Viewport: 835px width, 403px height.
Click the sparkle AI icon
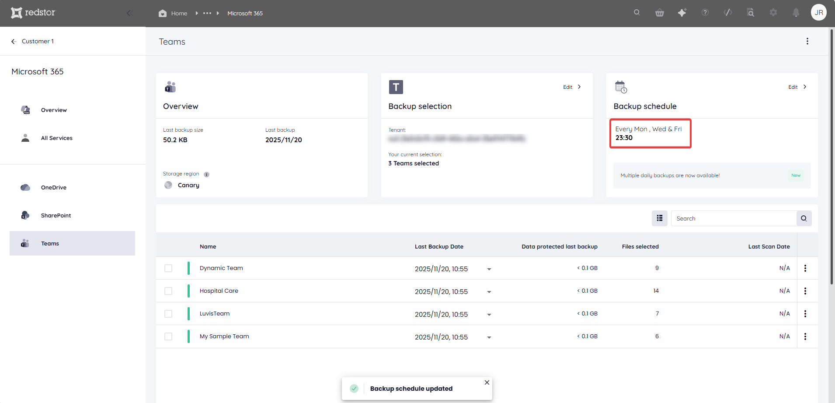coord(682,13)
